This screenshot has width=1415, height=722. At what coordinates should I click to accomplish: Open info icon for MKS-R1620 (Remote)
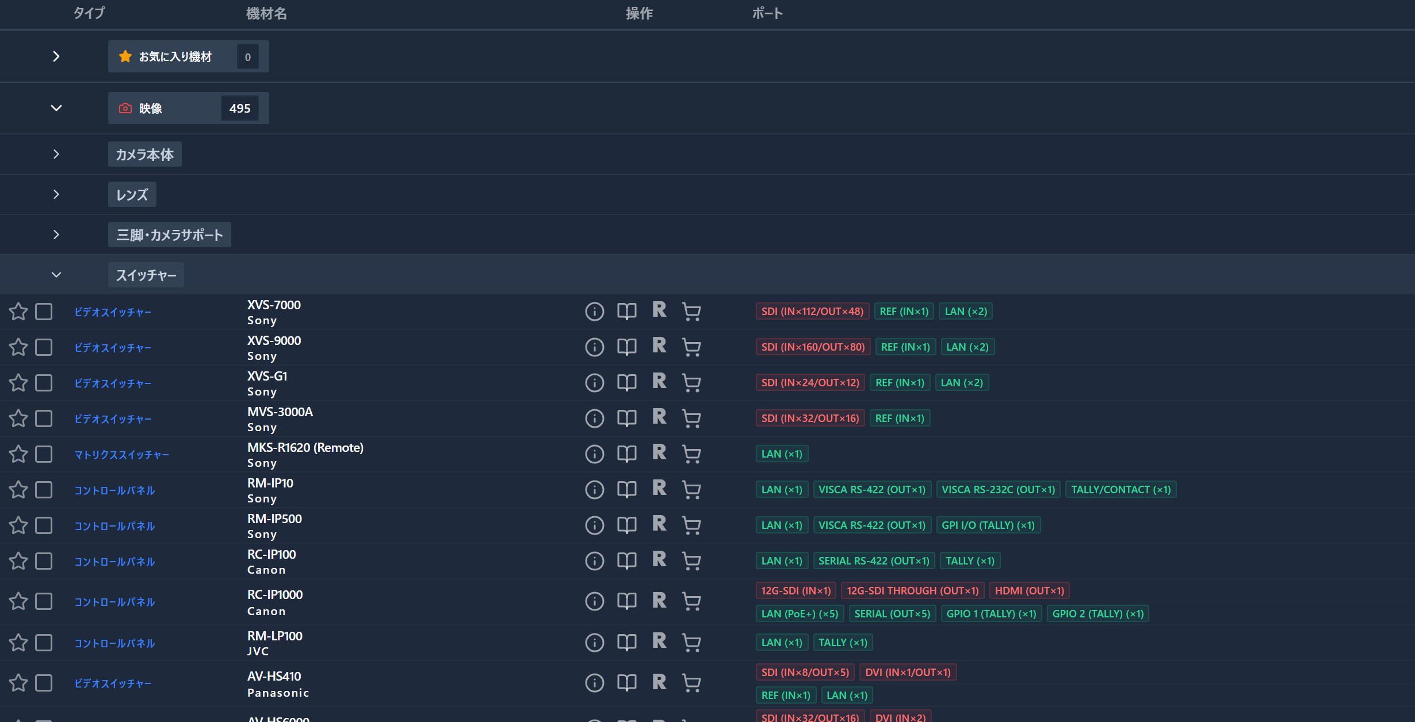pyautogui.click(x=594, y=454)
